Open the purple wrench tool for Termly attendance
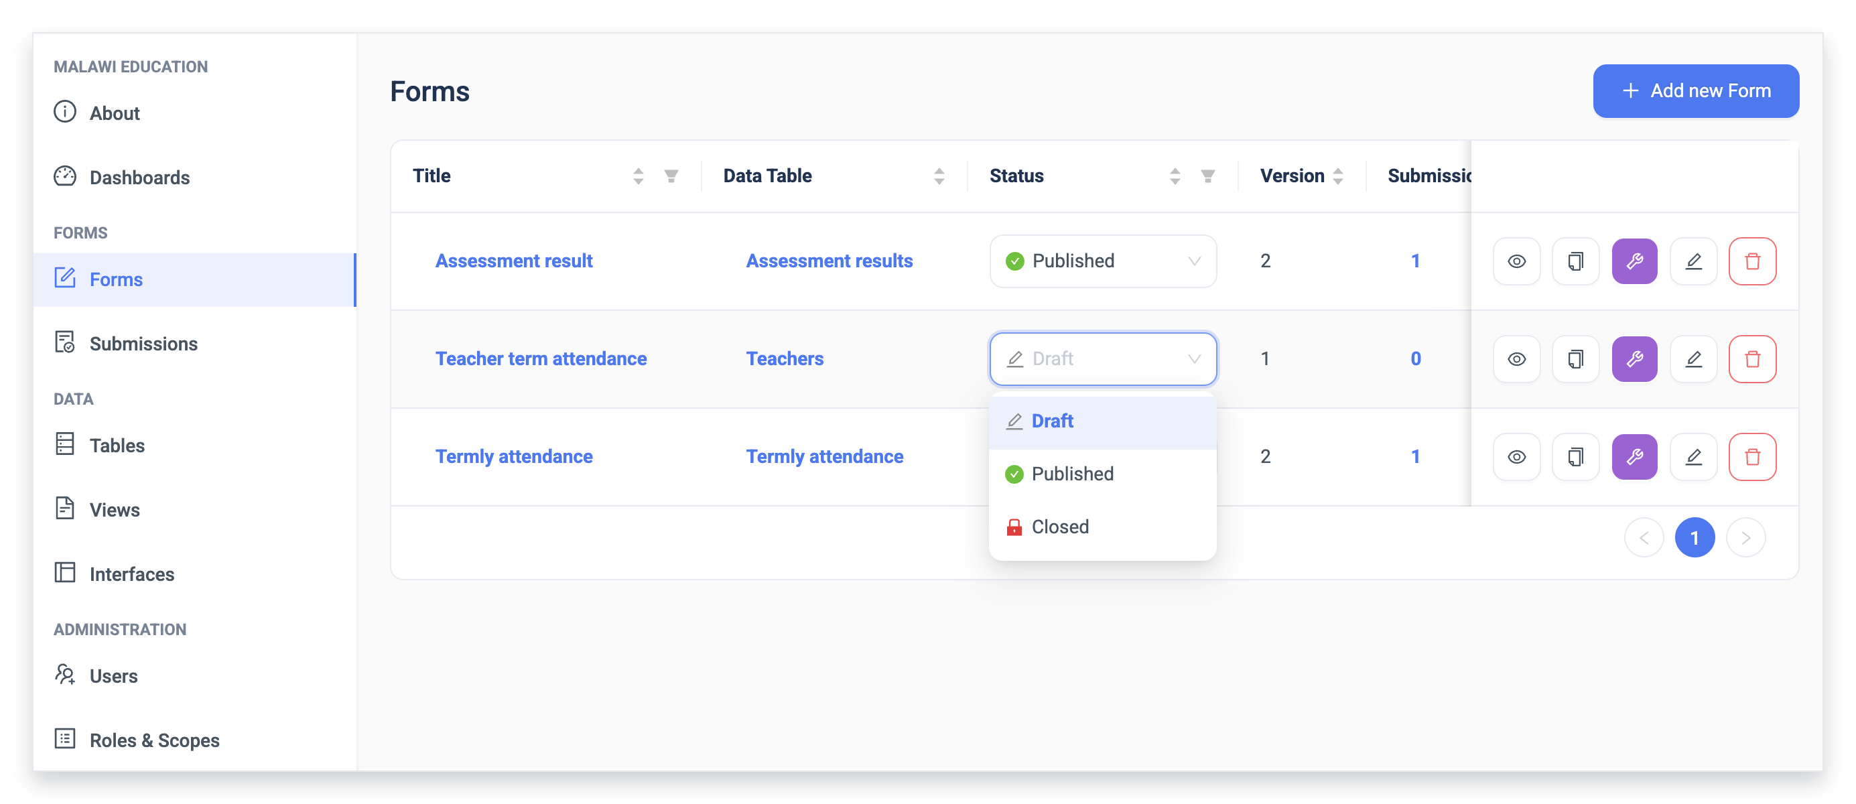The width and height of the screenshot is (1856, 804). coord(1635,457)
